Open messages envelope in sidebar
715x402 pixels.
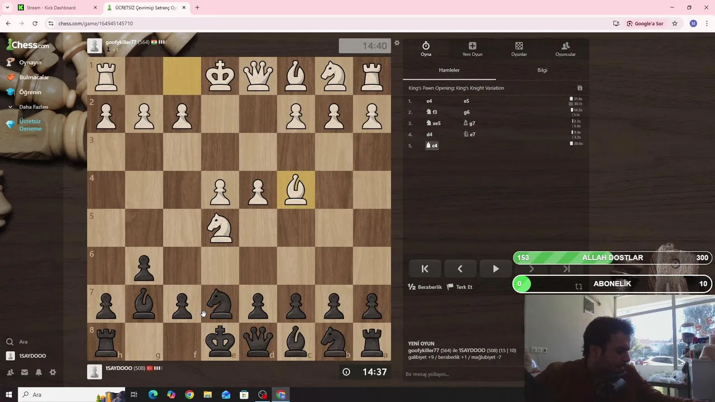click(x=24, y=372)
